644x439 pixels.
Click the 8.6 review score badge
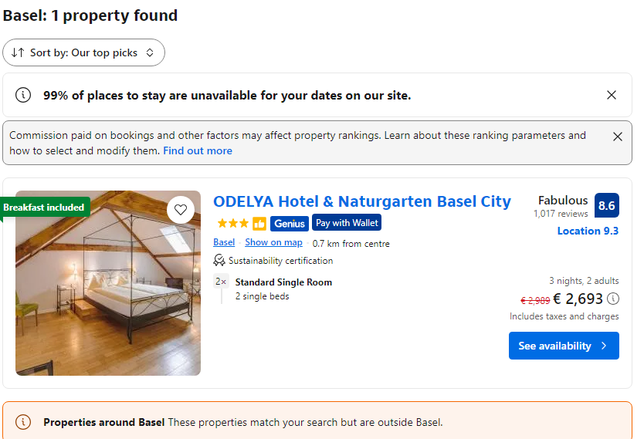pos(607,206)
